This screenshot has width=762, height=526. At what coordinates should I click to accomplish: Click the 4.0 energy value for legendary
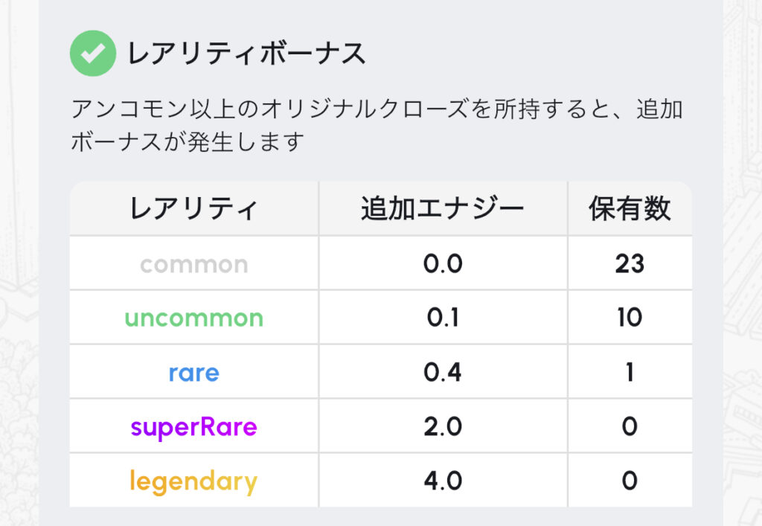click(x=443, y=481)
